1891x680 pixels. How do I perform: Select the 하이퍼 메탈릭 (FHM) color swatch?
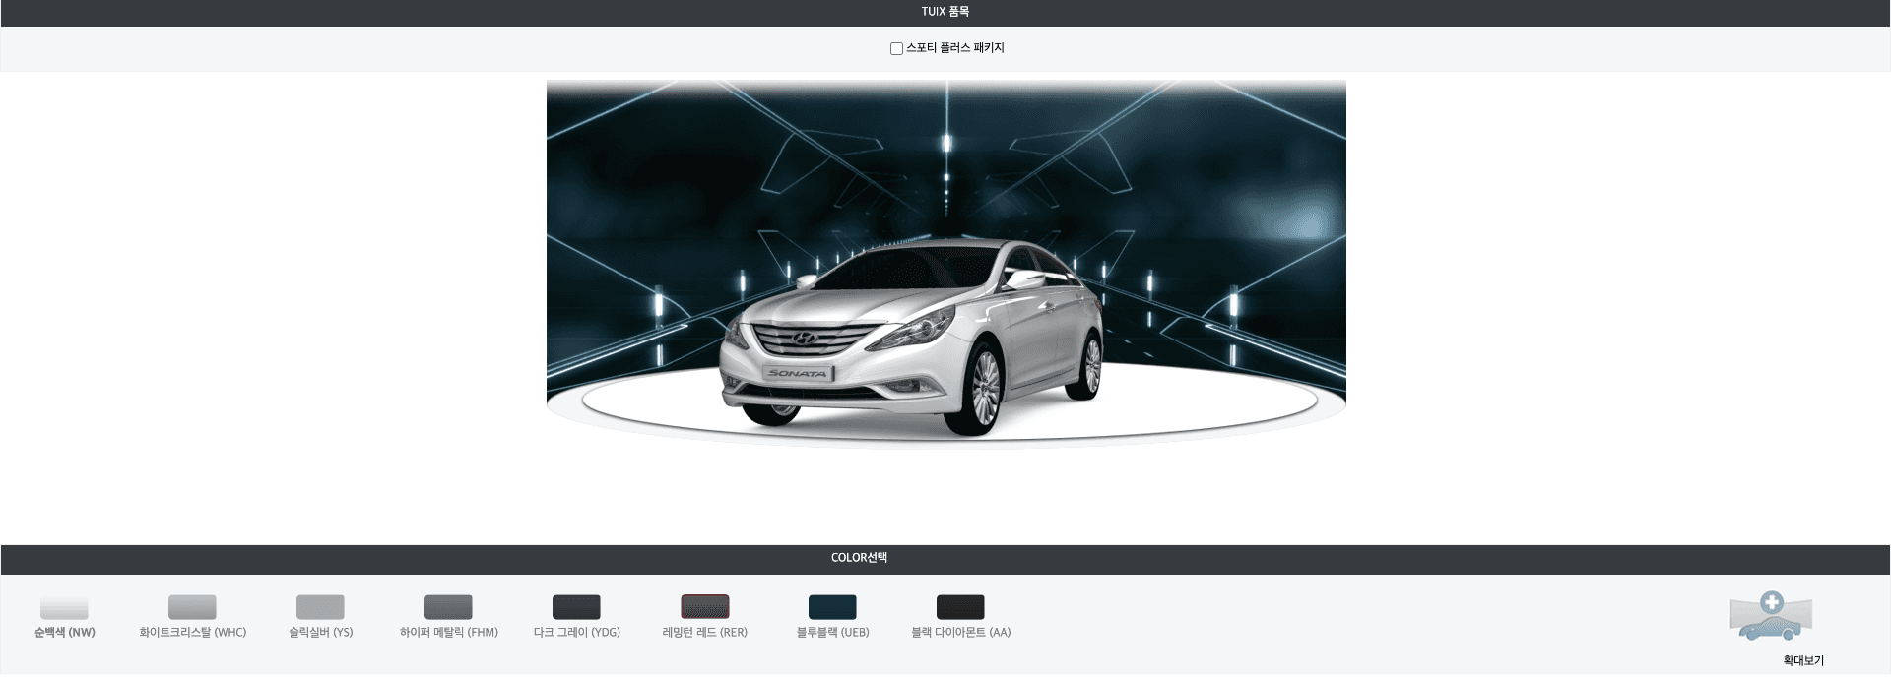[x=448, y=607]
